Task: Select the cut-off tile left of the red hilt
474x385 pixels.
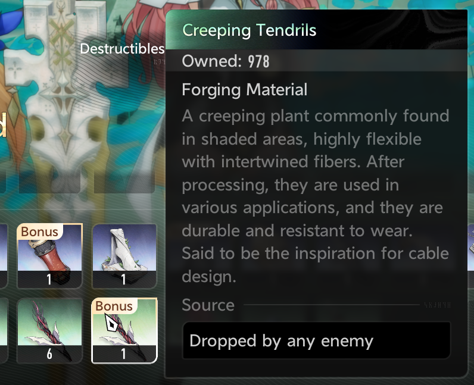Action: [3, 256]
